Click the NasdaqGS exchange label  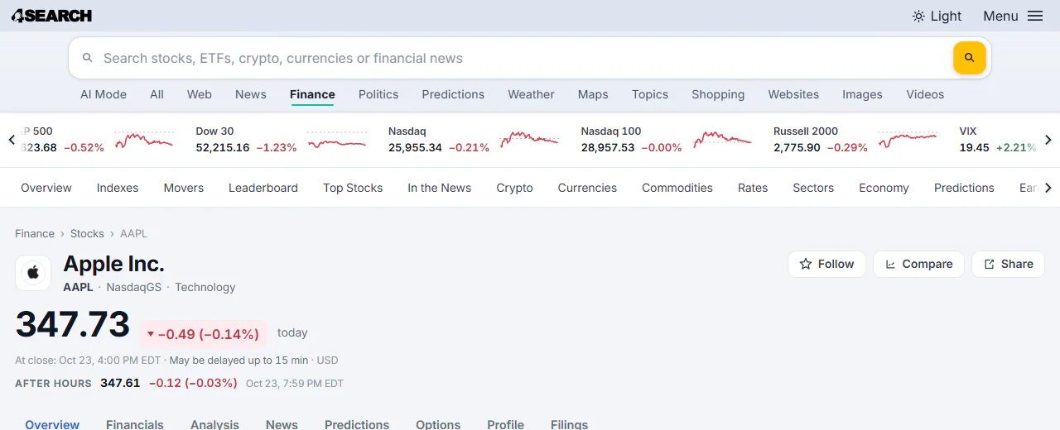134,287
